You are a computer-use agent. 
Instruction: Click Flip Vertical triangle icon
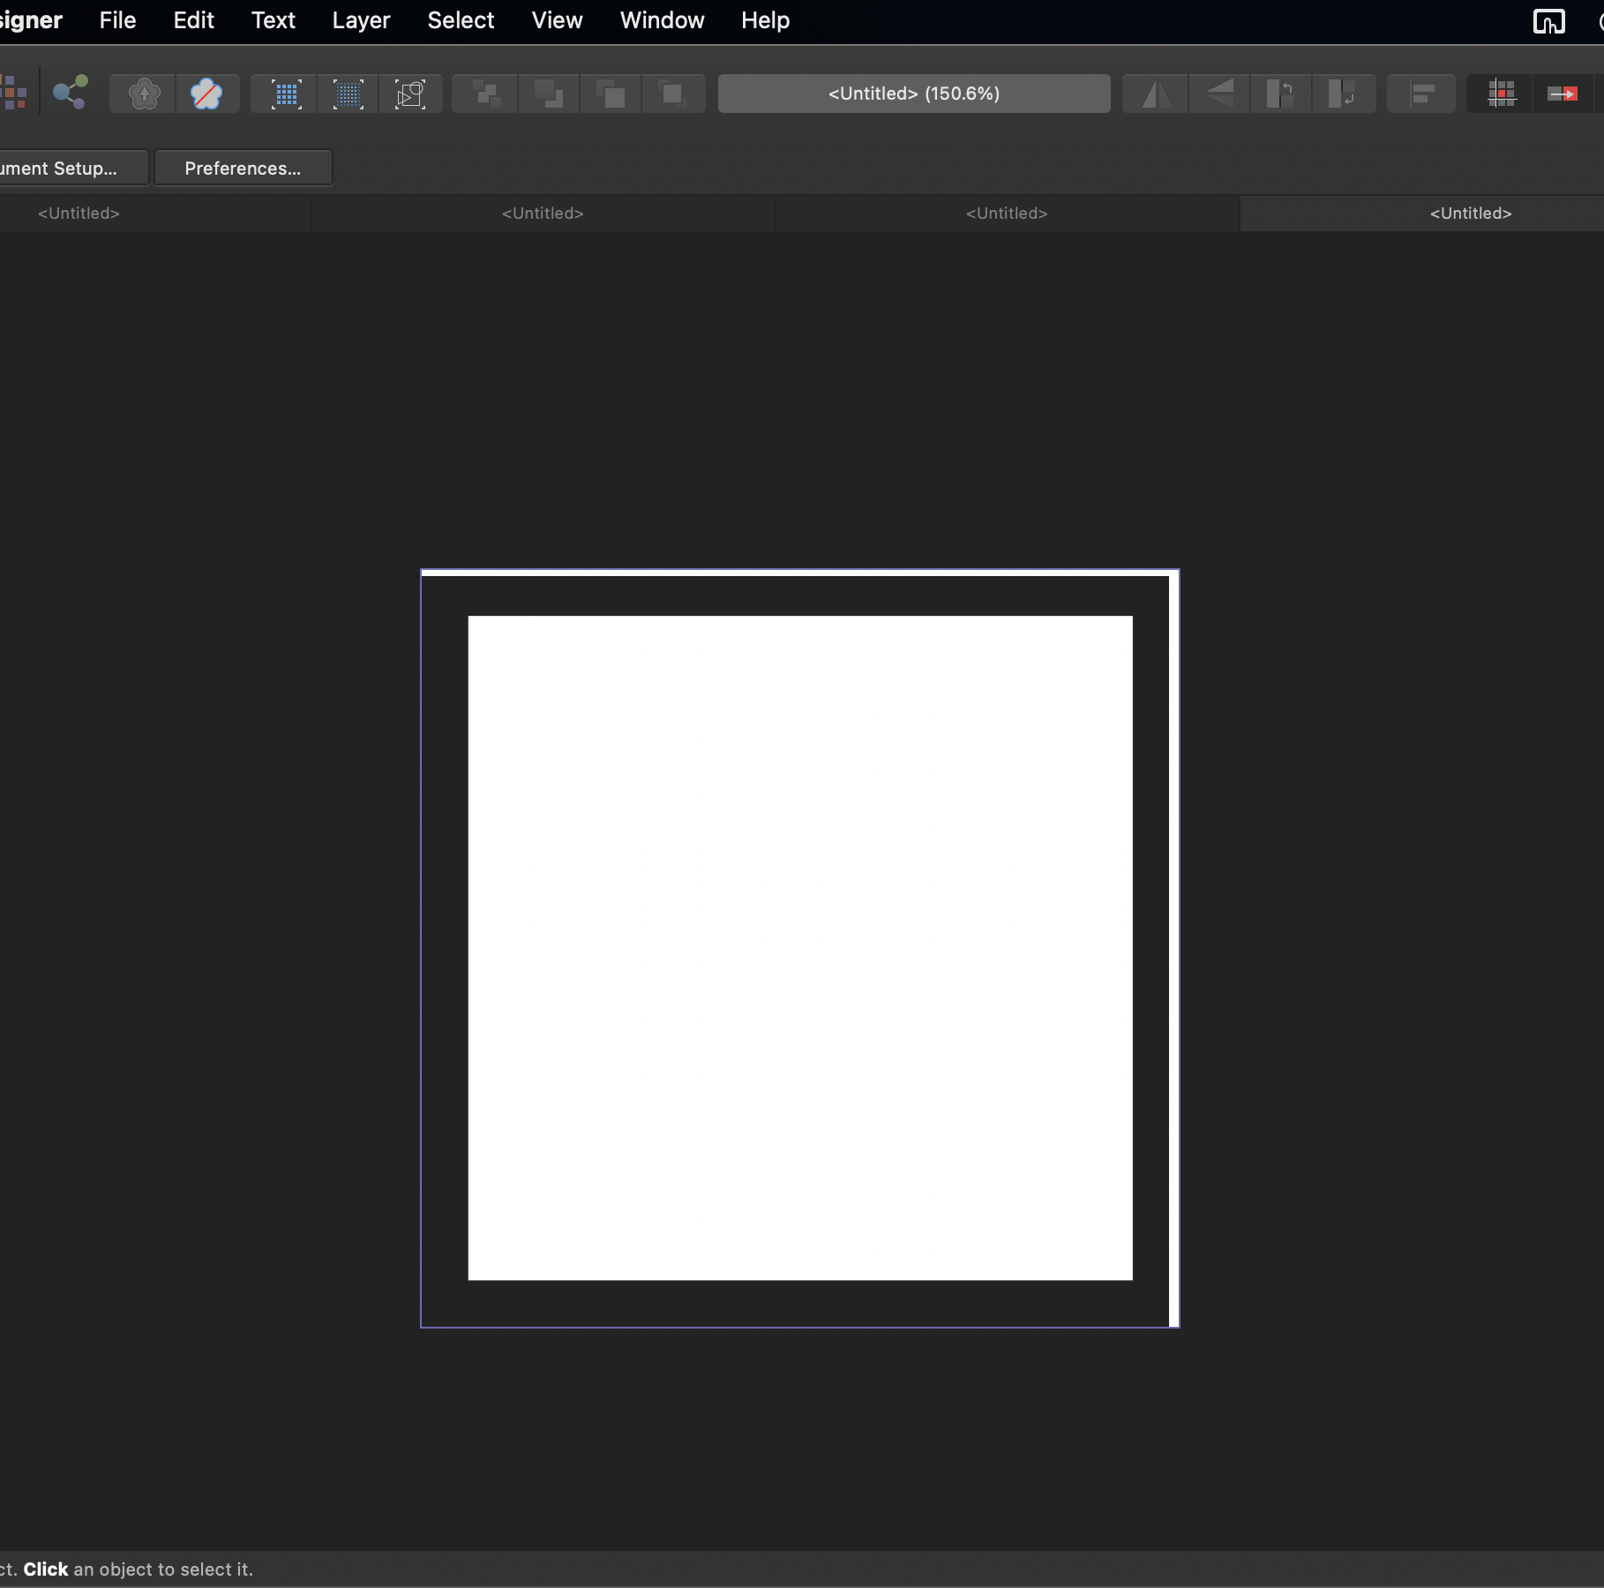pos(1219,94)
